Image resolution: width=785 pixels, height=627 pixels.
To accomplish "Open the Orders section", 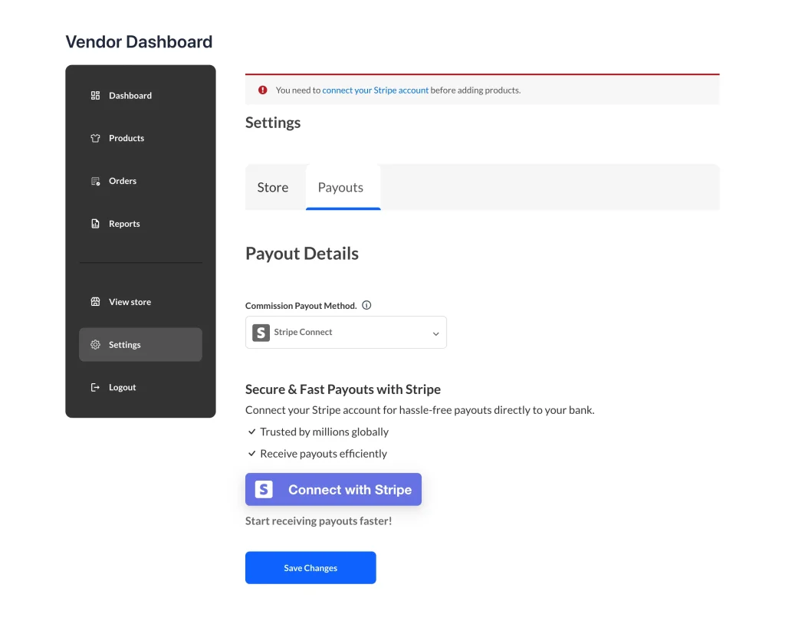I will click(x=140, y=181).
